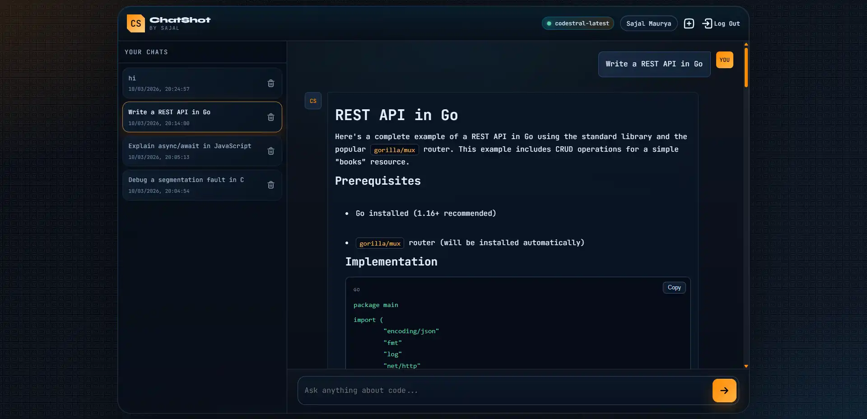Click the "BY SAJAL" subtitle
867x419 pixels.
pyautogui.click(x=164, y=28)
